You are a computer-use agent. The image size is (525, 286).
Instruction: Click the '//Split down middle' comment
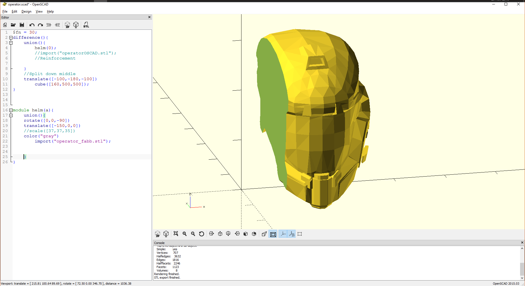[x=49, y=74]
